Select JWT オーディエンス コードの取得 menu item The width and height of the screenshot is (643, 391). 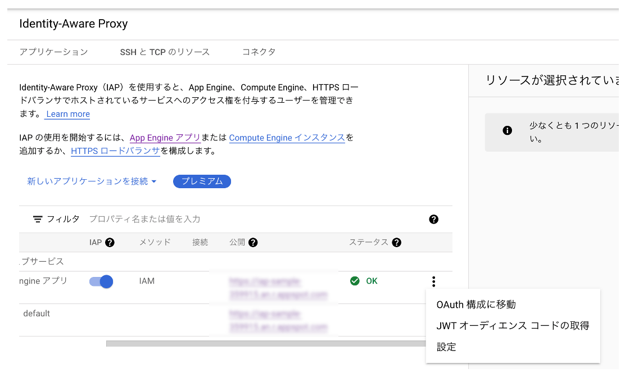point(513,325)
